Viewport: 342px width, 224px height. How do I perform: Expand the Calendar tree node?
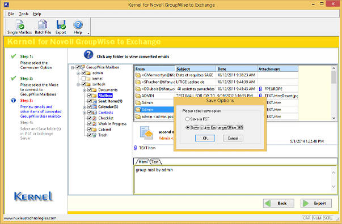click(x=84, y=107)
